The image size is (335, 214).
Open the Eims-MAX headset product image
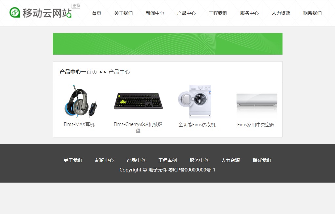point(79,101)
